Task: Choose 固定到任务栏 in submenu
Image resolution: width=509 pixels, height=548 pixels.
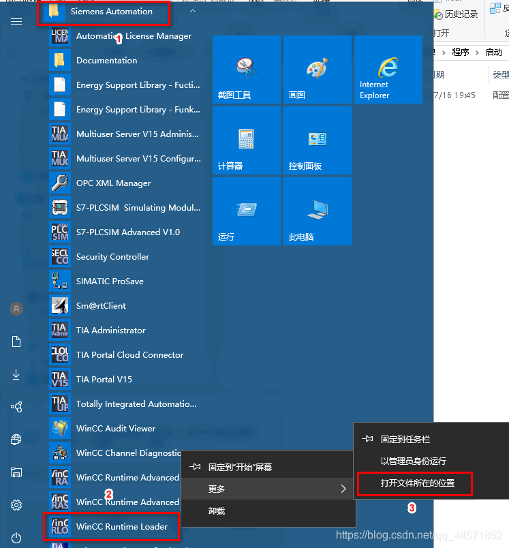Action: [x=431, y=439]
